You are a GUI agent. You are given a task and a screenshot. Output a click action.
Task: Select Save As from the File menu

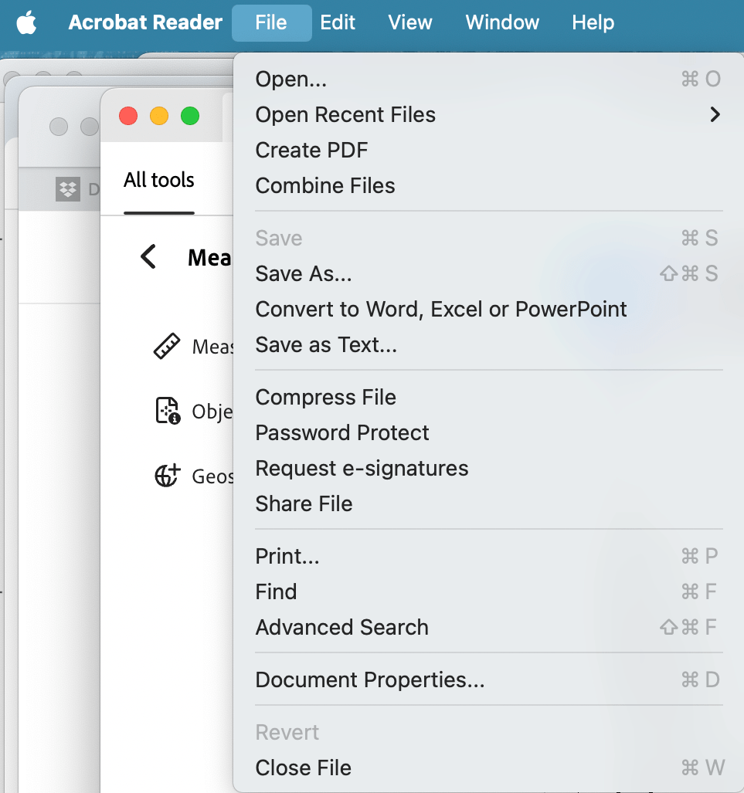pos(303,273)
